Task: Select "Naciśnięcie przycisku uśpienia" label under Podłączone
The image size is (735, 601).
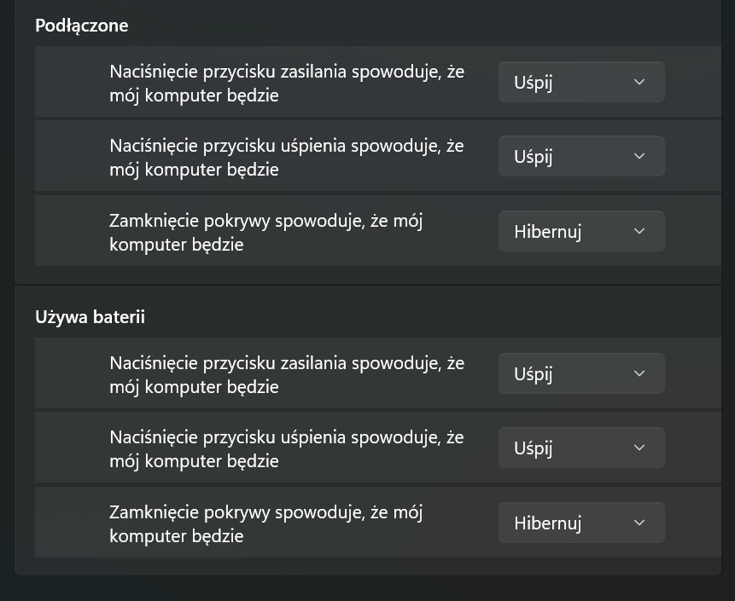Action: (287, 158)
